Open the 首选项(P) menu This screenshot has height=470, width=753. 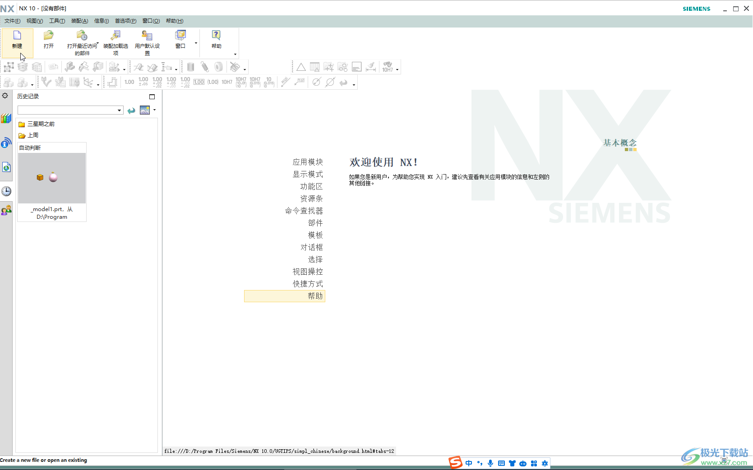tap(125, 21)
